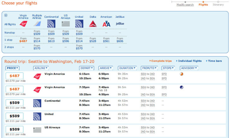Click the Flights step in progress bar
Viewport: 230px width, 138px height.
click(x=203, y=5)
